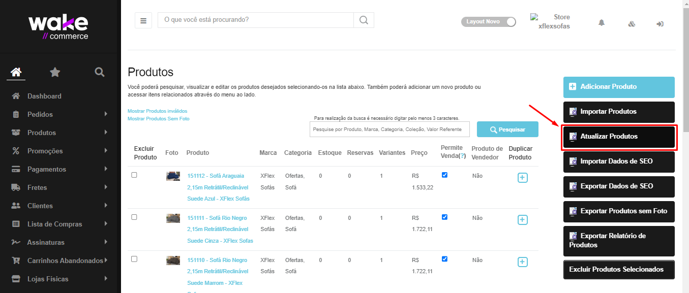This screenshot has width=689, height=293.
Task: Click the page vertical scrollbar
Action: click(x=685, y=152)
